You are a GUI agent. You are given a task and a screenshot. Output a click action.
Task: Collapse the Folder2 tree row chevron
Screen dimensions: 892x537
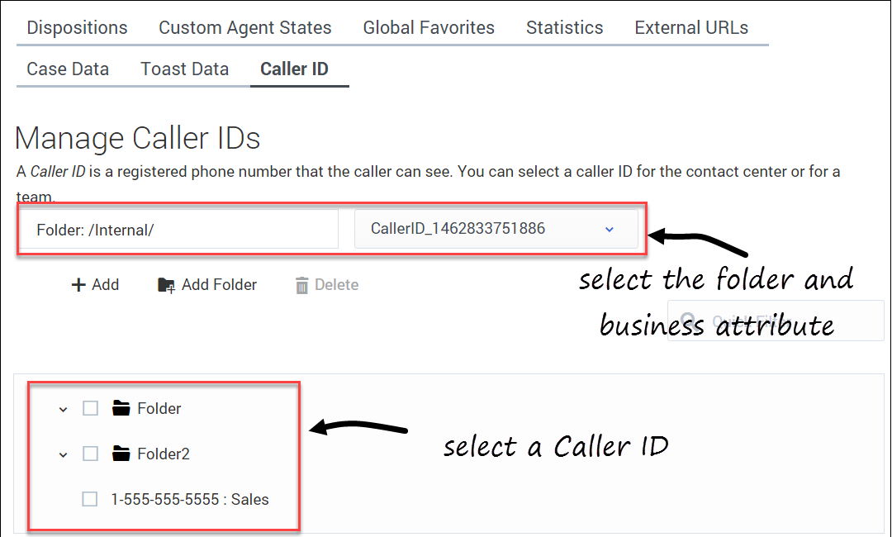coord(63,454)
